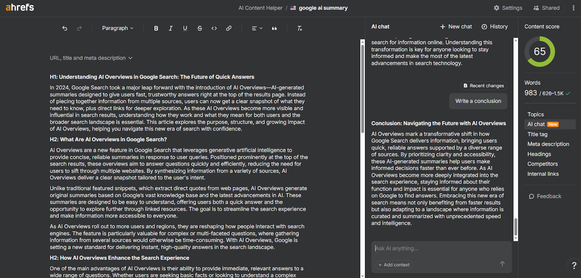This screenshot has height=278, width=581.
Task: Open the Competitors section
Action: coord(543,164)
